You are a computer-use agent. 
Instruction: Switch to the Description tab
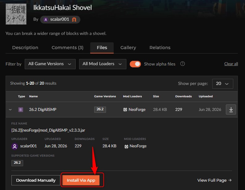coord(25,48)
